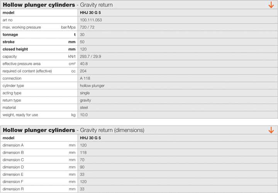This screenshot has width=278, height=193.
Task: Click the orange arrow in the first table header
Action: pyautogui.click(x=271, y=5)
